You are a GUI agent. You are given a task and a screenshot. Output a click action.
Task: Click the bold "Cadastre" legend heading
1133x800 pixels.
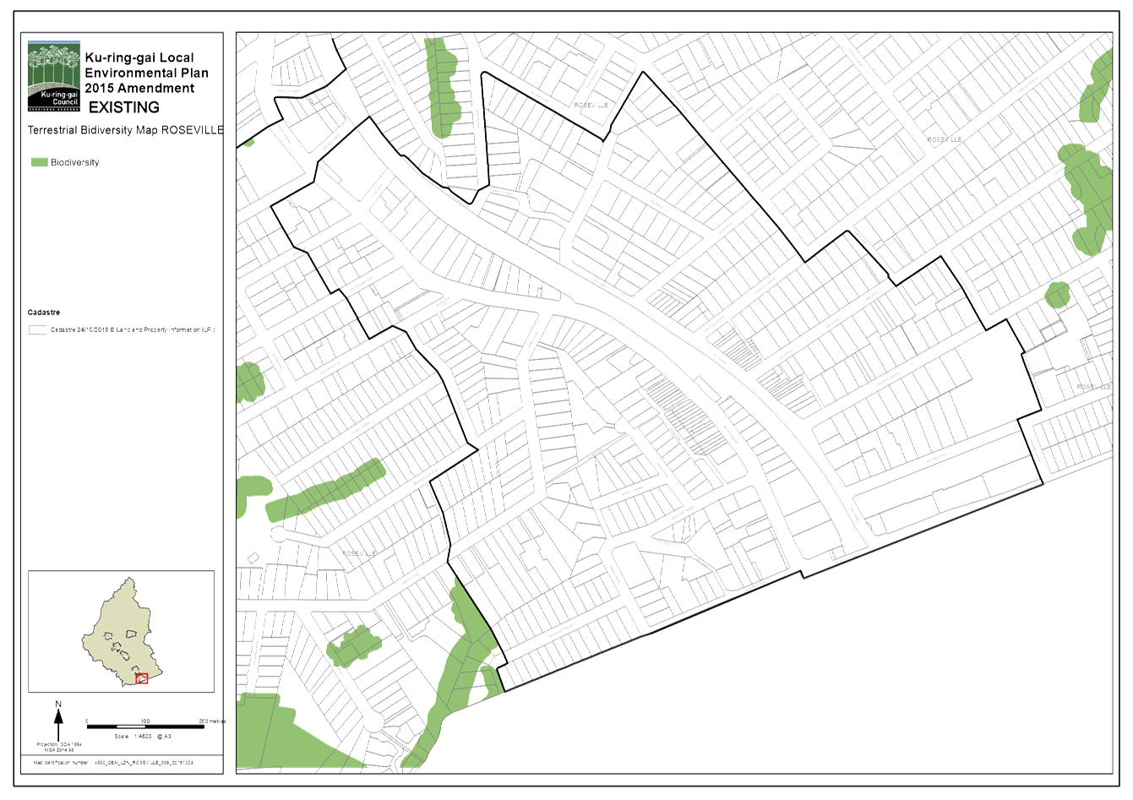click(x=44, y=313)
